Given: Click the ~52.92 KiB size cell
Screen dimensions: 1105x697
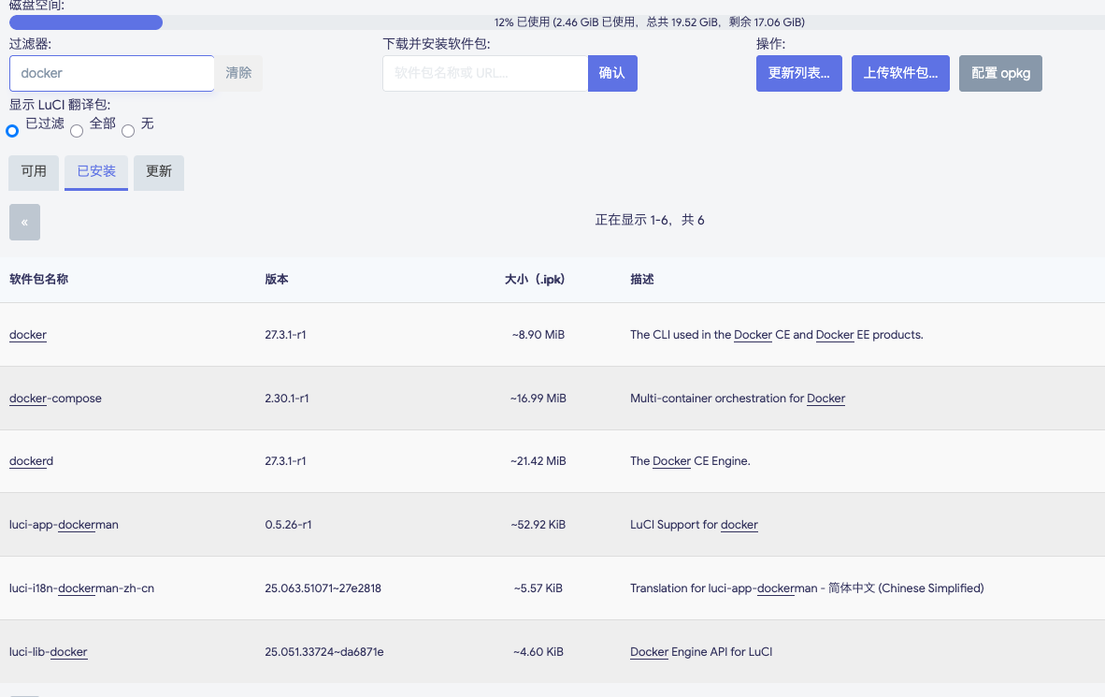Looking at the screenshot, I should click(538, 525).
